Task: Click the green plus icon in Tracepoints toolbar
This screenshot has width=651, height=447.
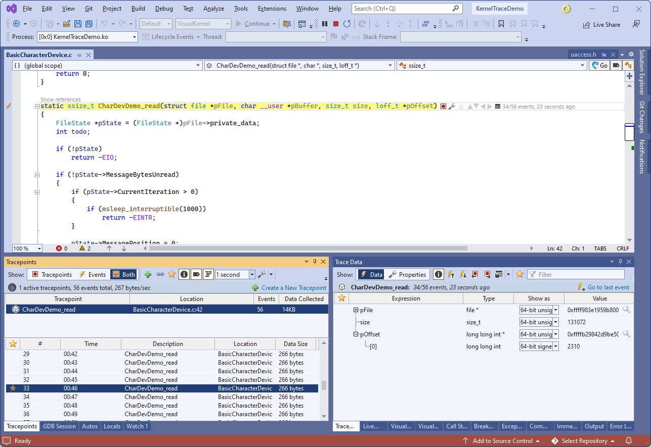Action: [x=148, y=274]
